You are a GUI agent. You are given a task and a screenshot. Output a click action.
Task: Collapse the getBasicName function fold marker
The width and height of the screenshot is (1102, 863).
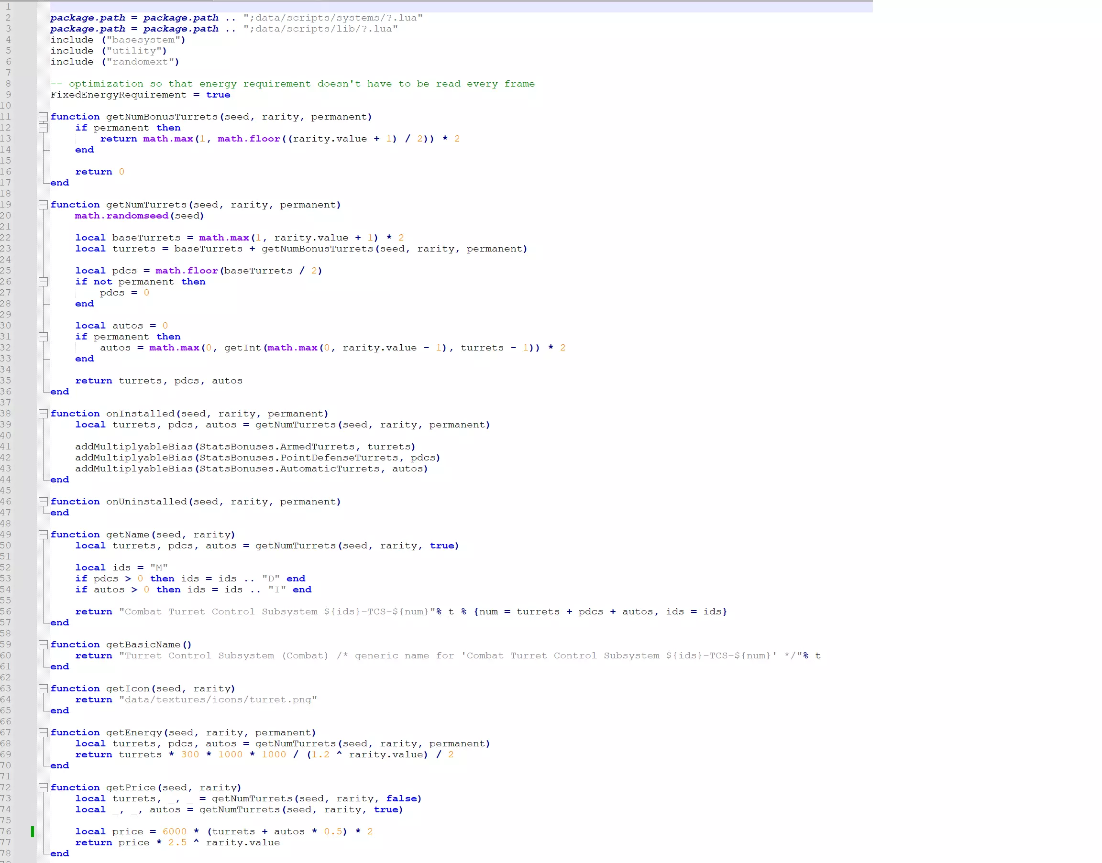[x=44, y=645]
